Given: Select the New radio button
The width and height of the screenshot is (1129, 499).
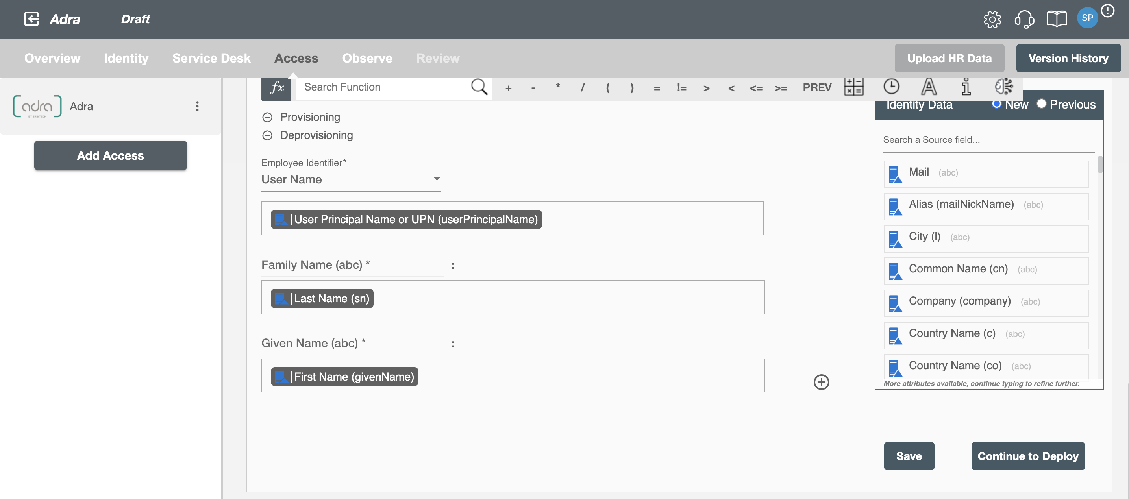Looking at the screenshot, I should pyautogui.click(x=996, y=104).
